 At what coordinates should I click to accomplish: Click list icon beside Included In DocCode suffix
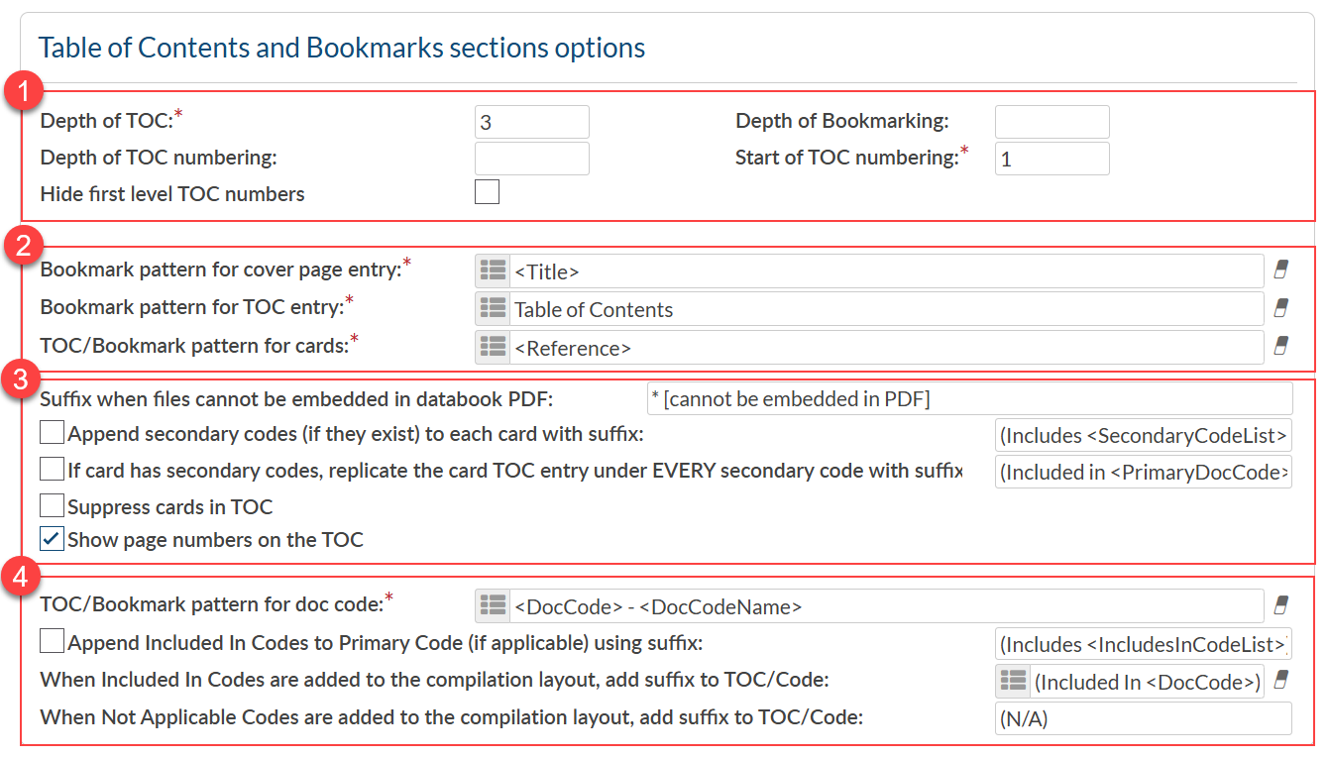click(x=1012, y=681)
